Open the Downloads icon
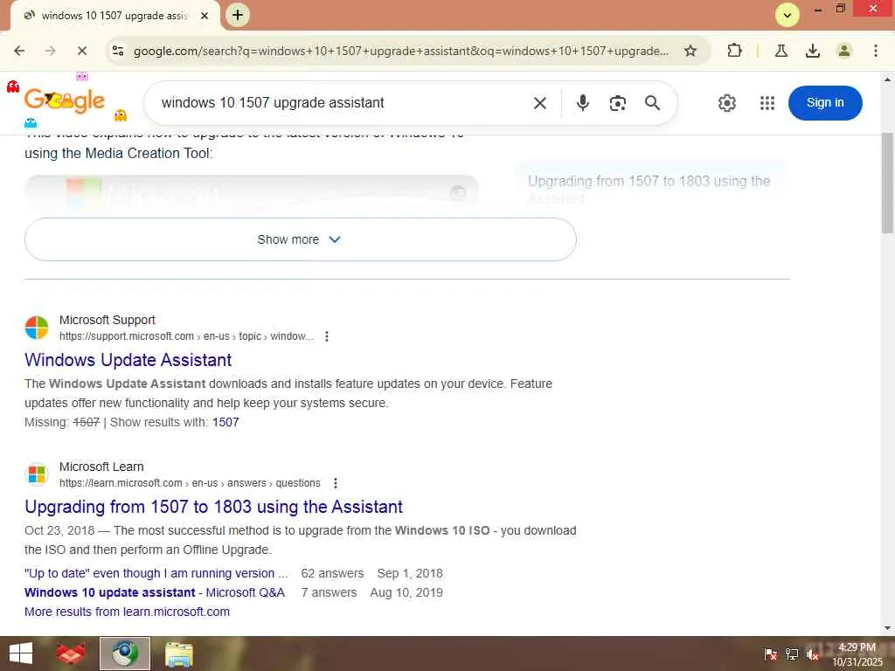 [812, 51]
